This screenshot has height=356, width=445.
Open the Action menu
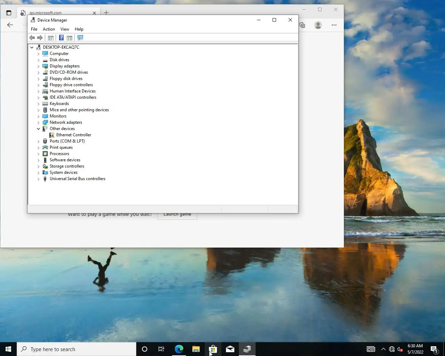(49, 29)
